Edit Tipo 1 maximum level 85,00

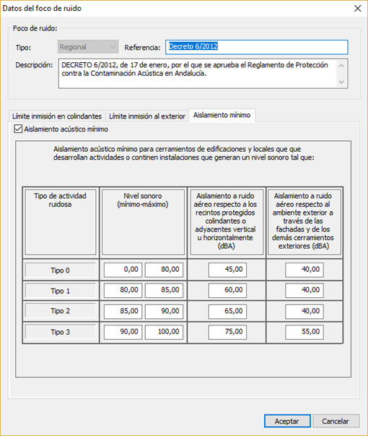[164, 290]
